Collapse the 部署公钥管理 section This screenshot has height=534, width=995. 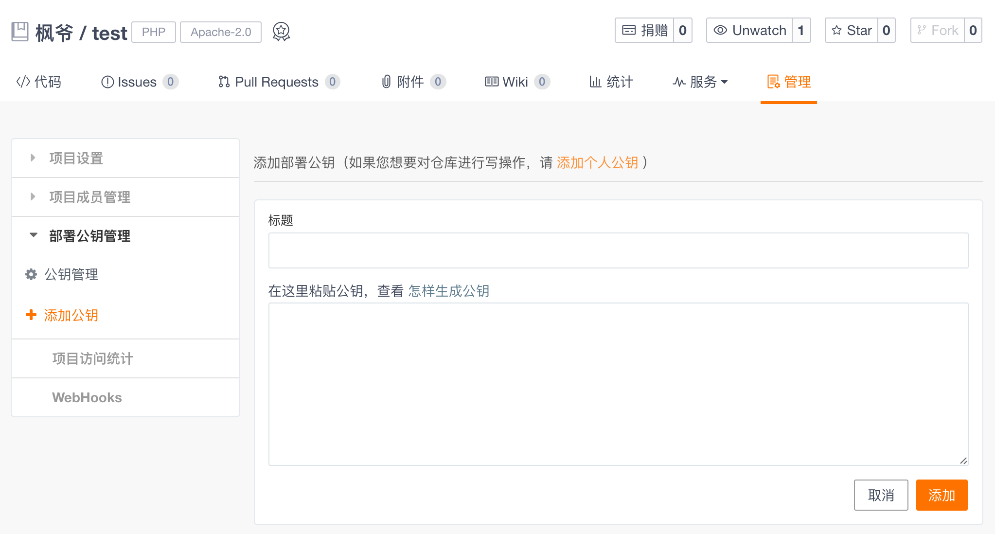[89, 236]
